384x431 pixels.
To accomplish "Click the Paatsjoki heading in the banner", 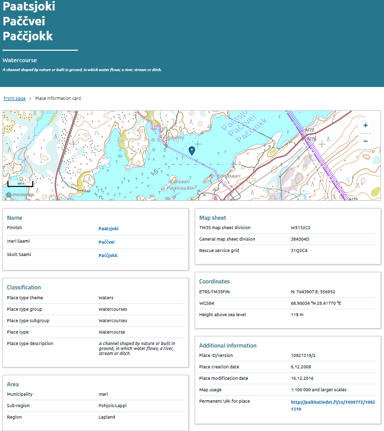I will pos(29,6).
